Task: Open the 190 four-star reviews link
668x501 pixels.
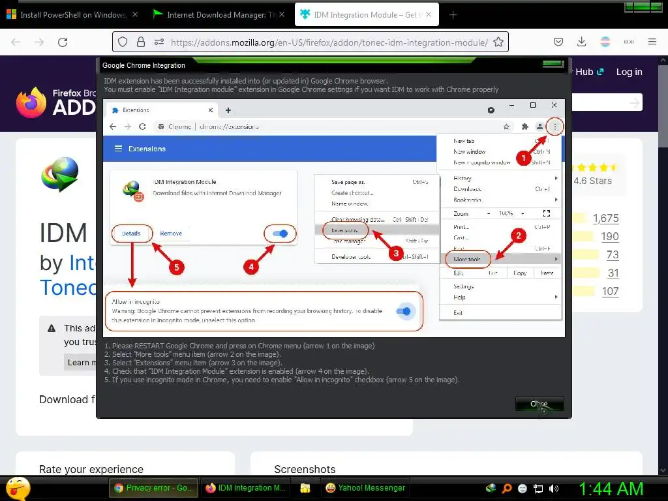Action: click(610, 236)
